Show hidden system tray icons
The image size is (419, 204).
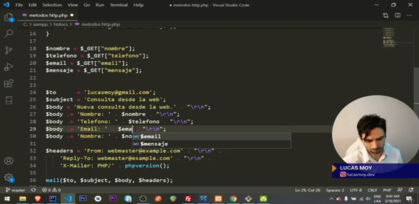tap(331, 199)
